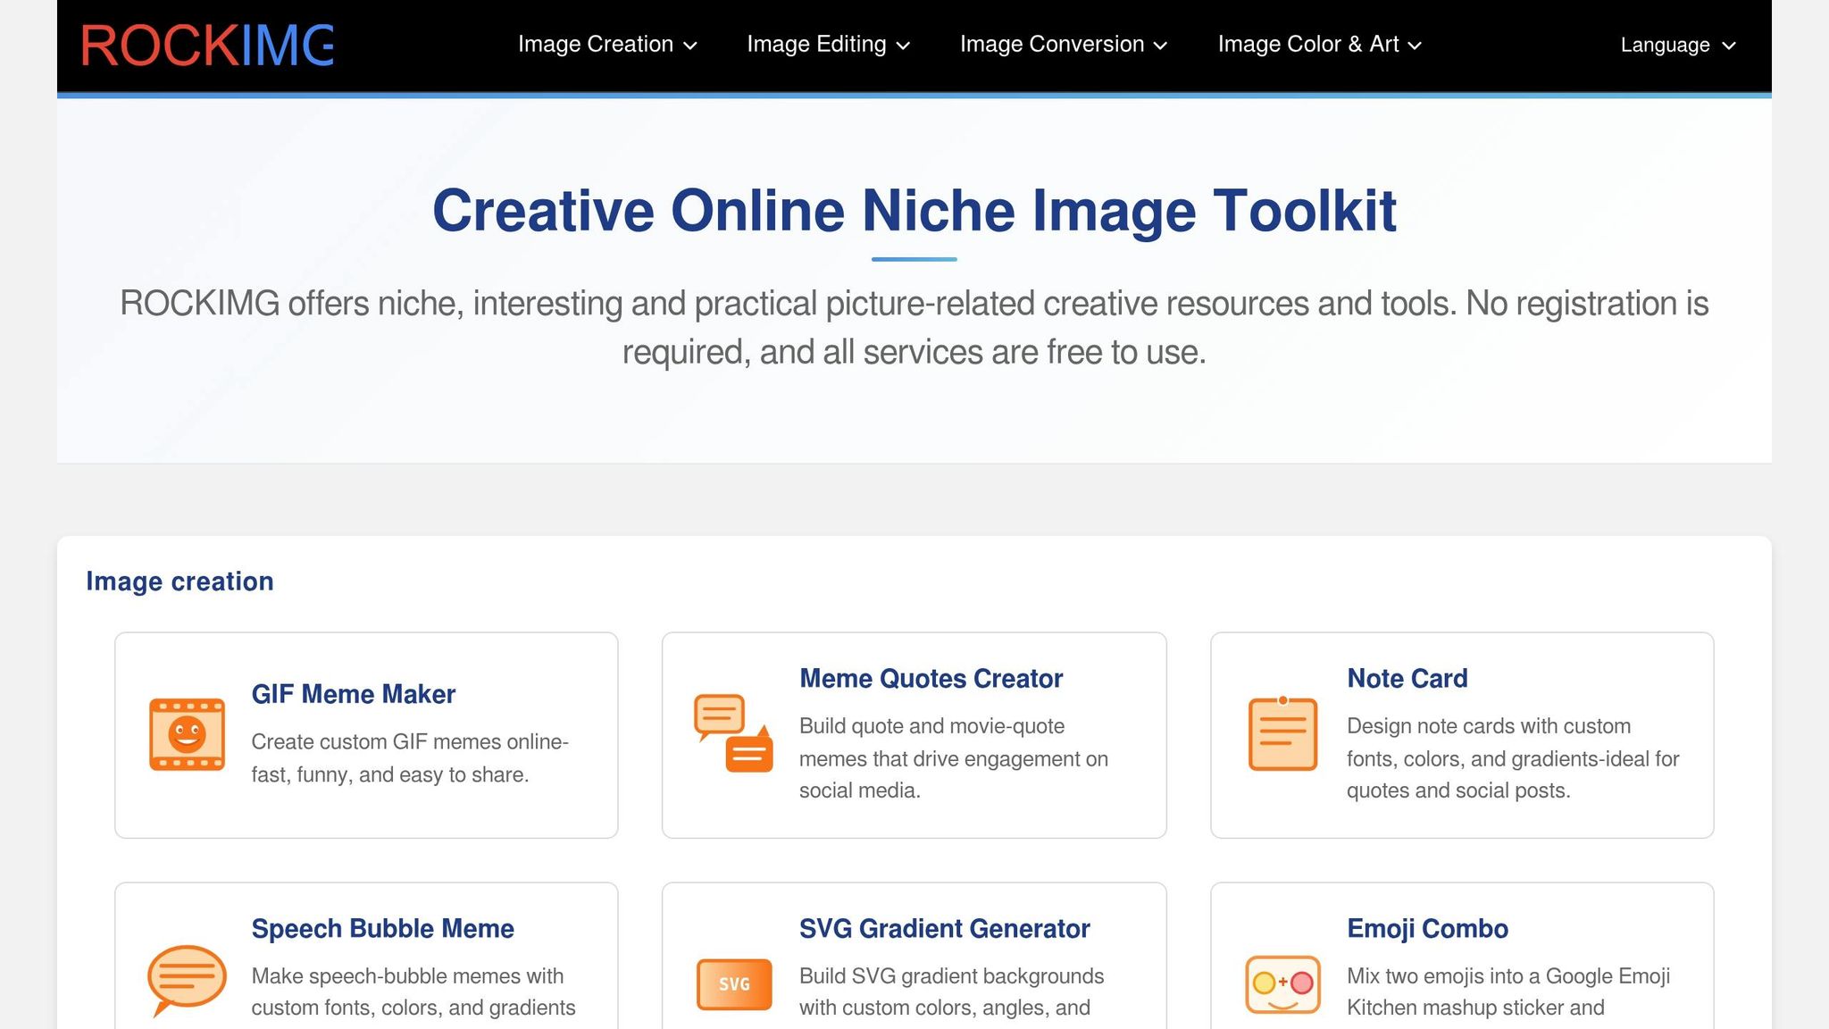
Task: Click the Emoji Combo icon
Action: pyautogui.click(x=1282, y=983)
